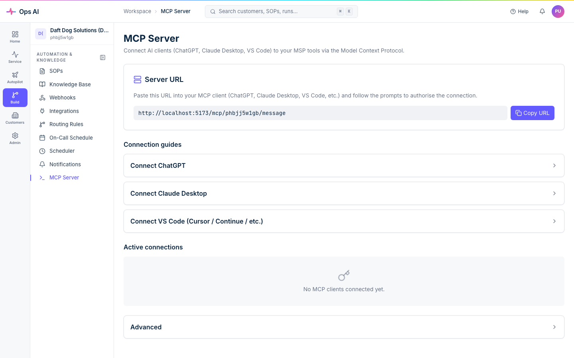The height and width of the screenshot is (358, 574).
Task: Click the ⌘ K shortcut badge
Action: tap(345, 12)
